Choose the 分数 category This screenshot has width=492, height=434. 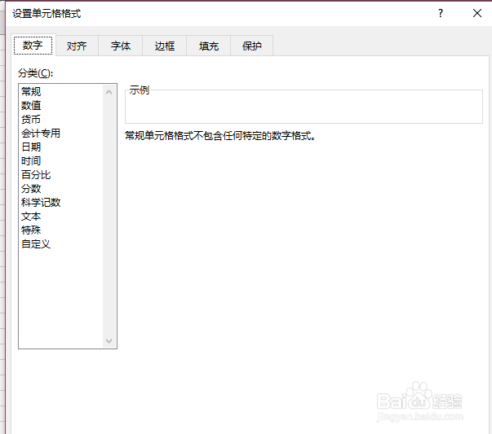click(x=31, y=189)
